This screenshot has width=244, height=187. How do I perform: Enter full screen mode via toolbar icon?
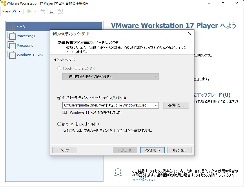(52, 11)
